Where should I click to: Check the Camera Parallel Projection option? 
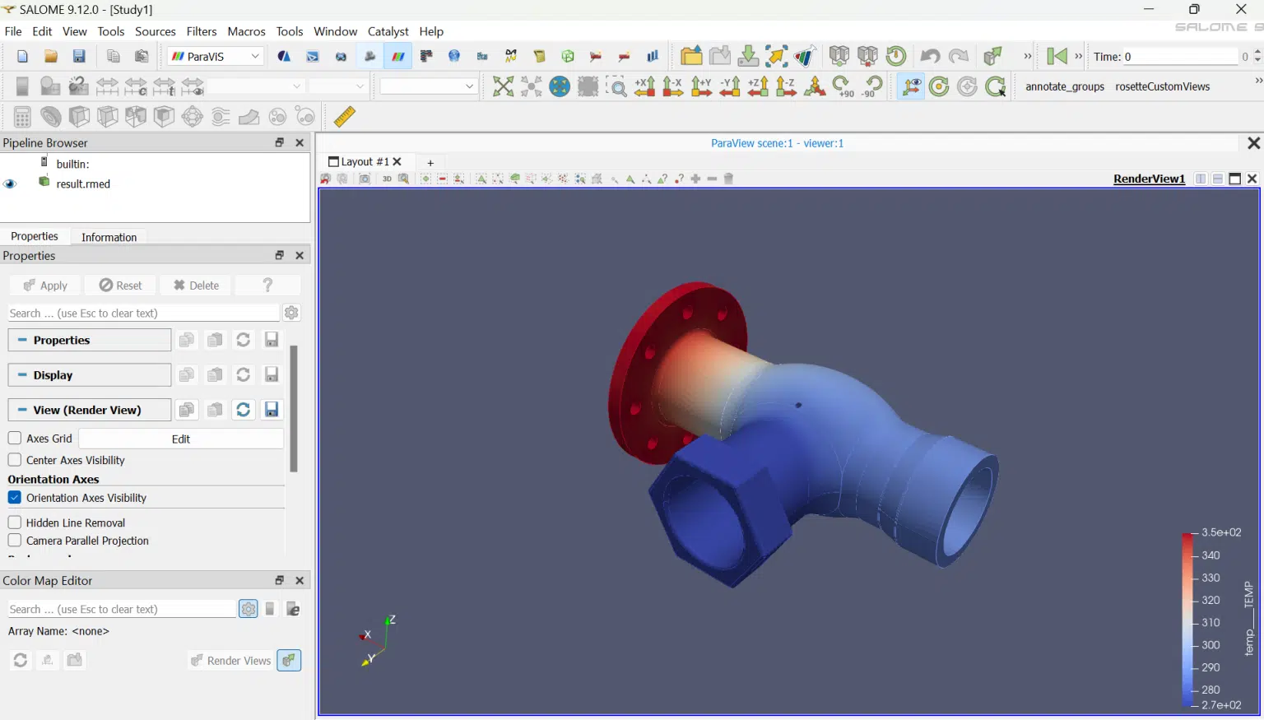pyautogui.click(x=14, y=541)
